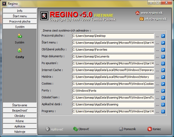
Task: Click the reset arrow icon for Internet Cache
Action: tap(163, 70)
